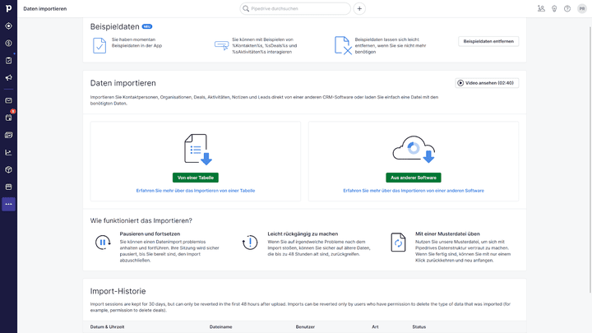Click the More three-dots sidebar item
592x333 pixels.
(x=8, y=204)
